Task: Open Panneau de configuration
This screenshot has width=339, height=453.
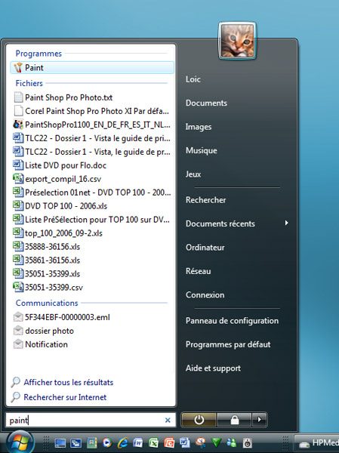Action: tap(232, 321)
